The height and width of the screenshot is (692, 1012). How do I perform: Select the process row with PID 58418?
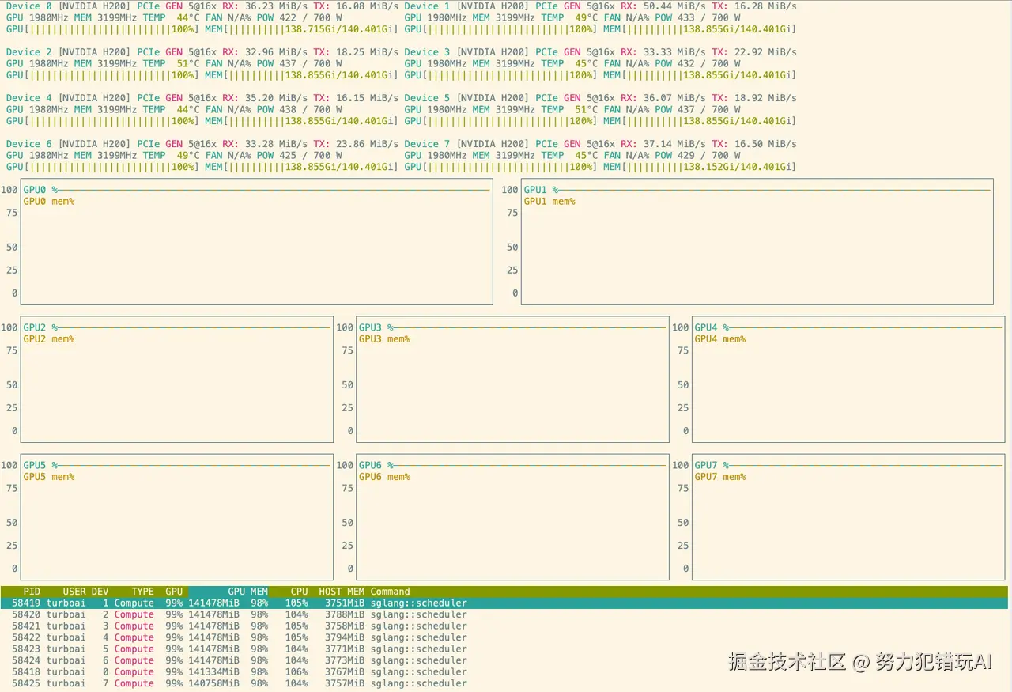(504, 672)
